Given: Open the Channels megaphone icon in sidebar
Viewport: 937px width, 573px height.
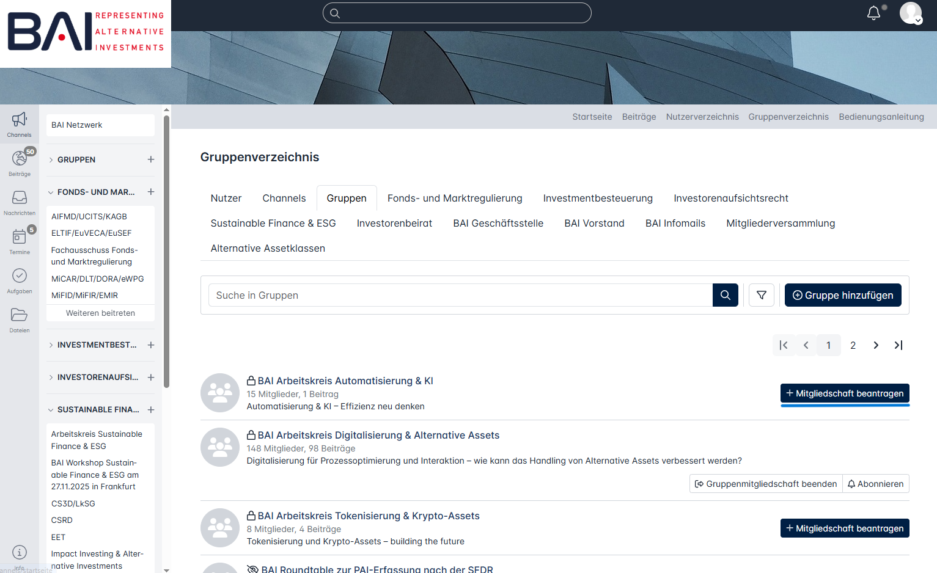Looking at the screenshot, I should [20, 120].
